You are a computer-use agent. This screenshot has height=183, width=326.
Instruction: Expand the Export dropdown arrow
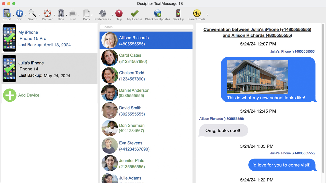[x=13, y=16]
